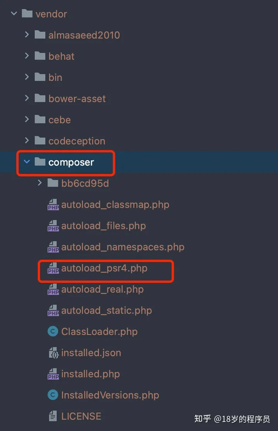Click folder icon next to codeception
This screenshot has height=431, width=278.
tap(40, 141)
